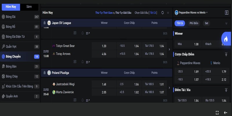
Task: Collapse Cược Chấp Điểm section arrow icon
Action: (x=226, y=54)
